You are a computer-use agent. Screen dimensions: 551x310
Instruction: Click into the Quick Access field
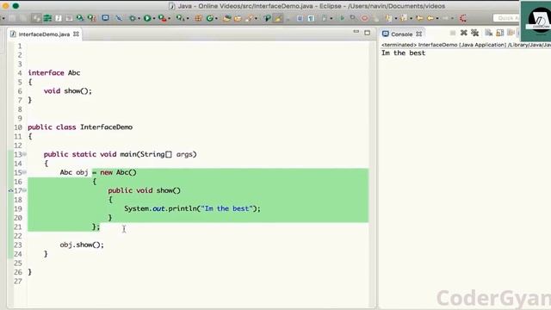(506, 18)
